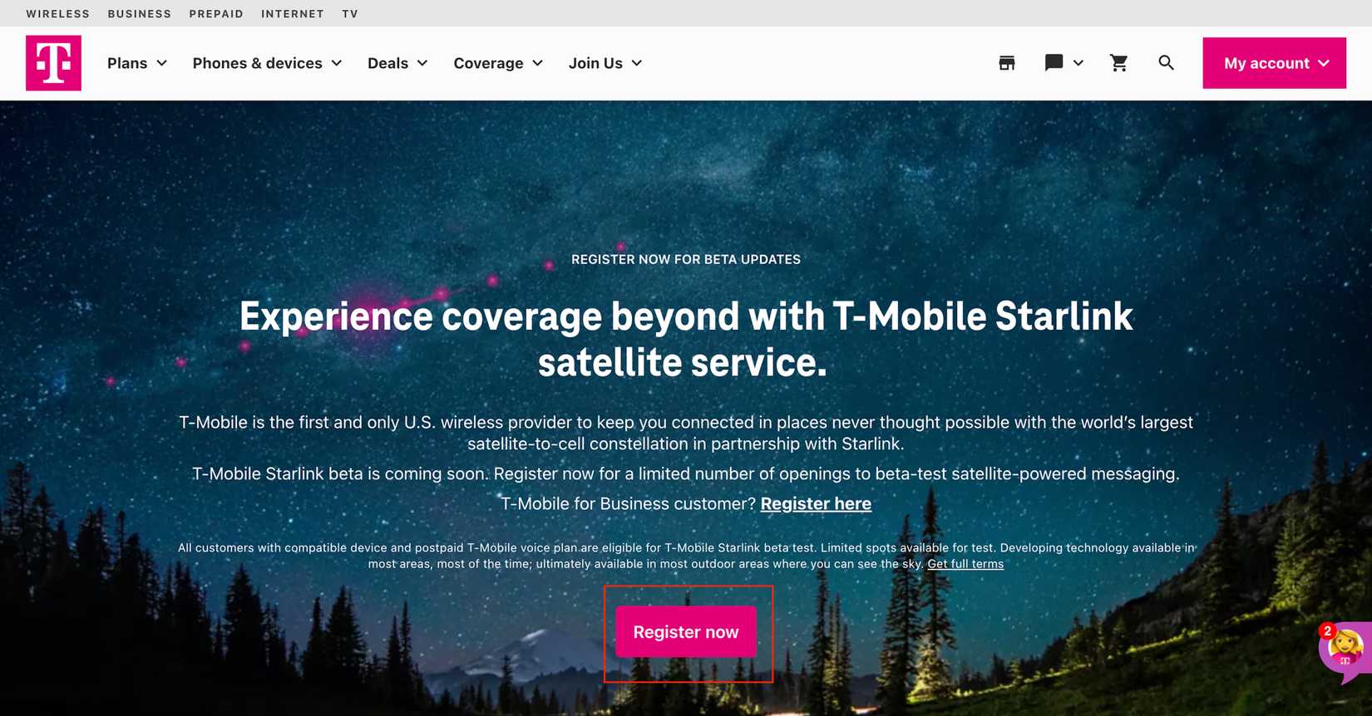Click the chat message bubble icon
The height and width of the screenshot is (716, 1372).
[1054, 63]
